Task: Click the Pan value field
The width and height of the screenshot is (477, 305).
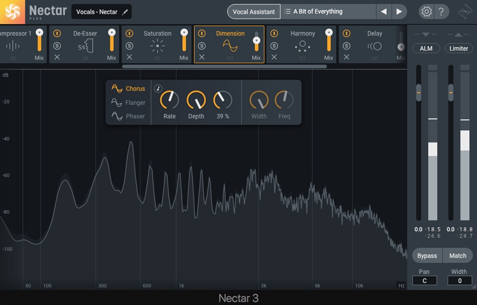Action: (424, 281)
